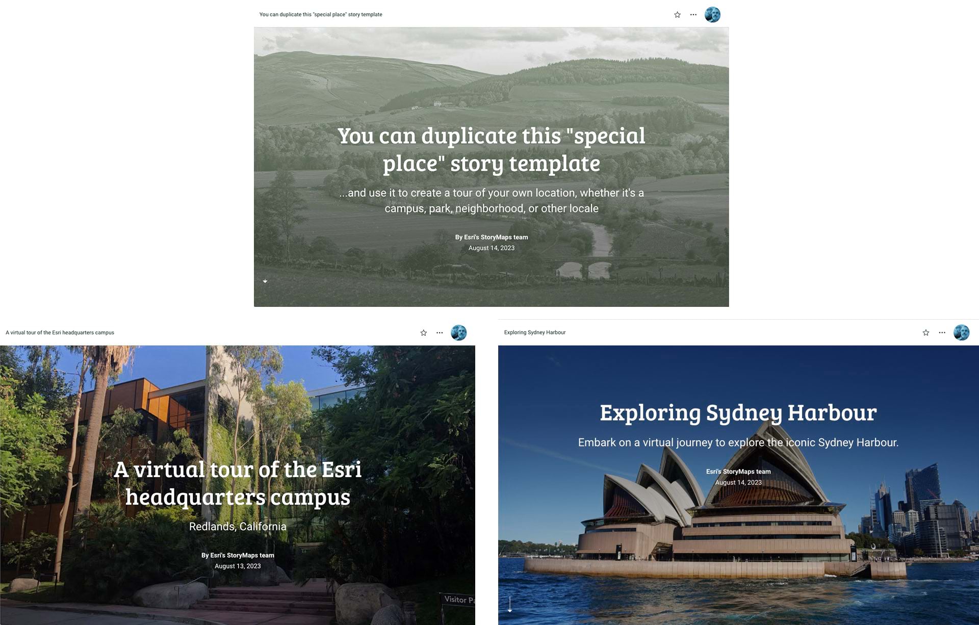Click down arrow on Sydney Harbour cover
The height and width of the screenshot is (625, 979).
click(509, 605)
